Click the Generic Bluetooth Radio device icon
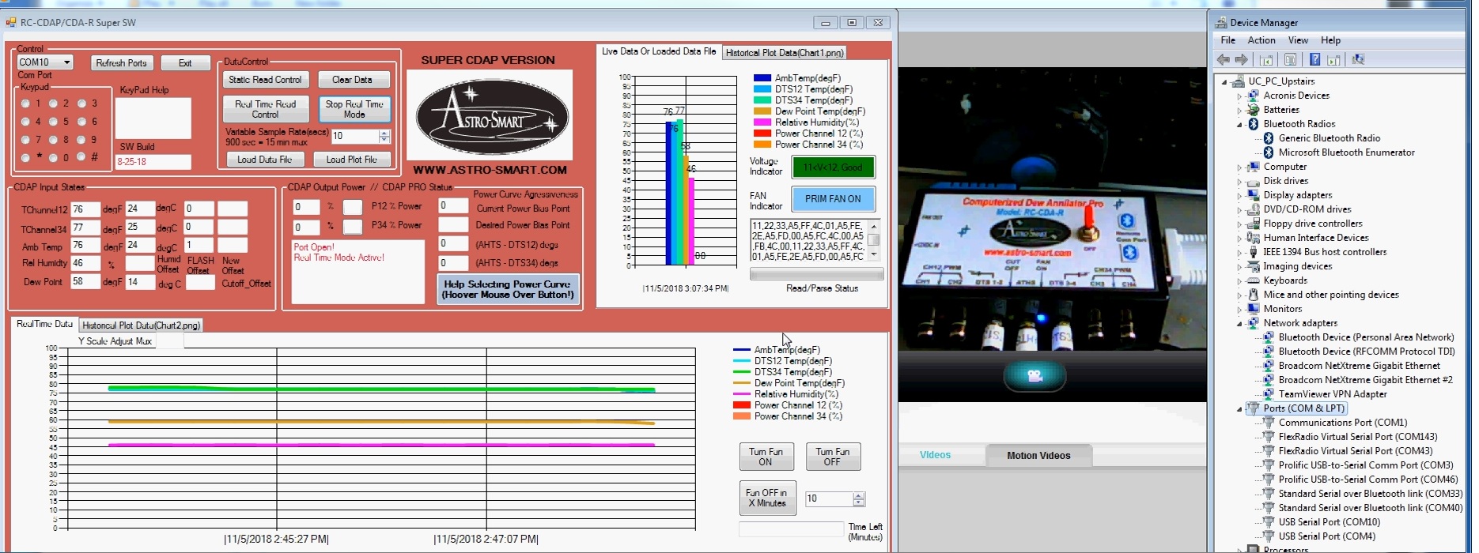The height and width of the screenshot is (553, 1479). (1269, 138)
